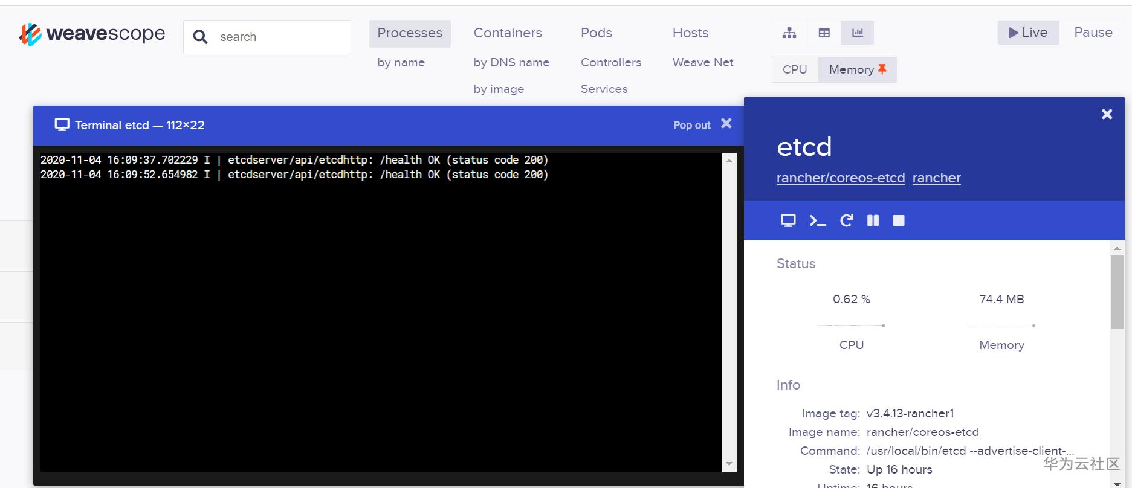Click the etcd container pause icon
Screen dimensions: 1132x488
(873, 220)
